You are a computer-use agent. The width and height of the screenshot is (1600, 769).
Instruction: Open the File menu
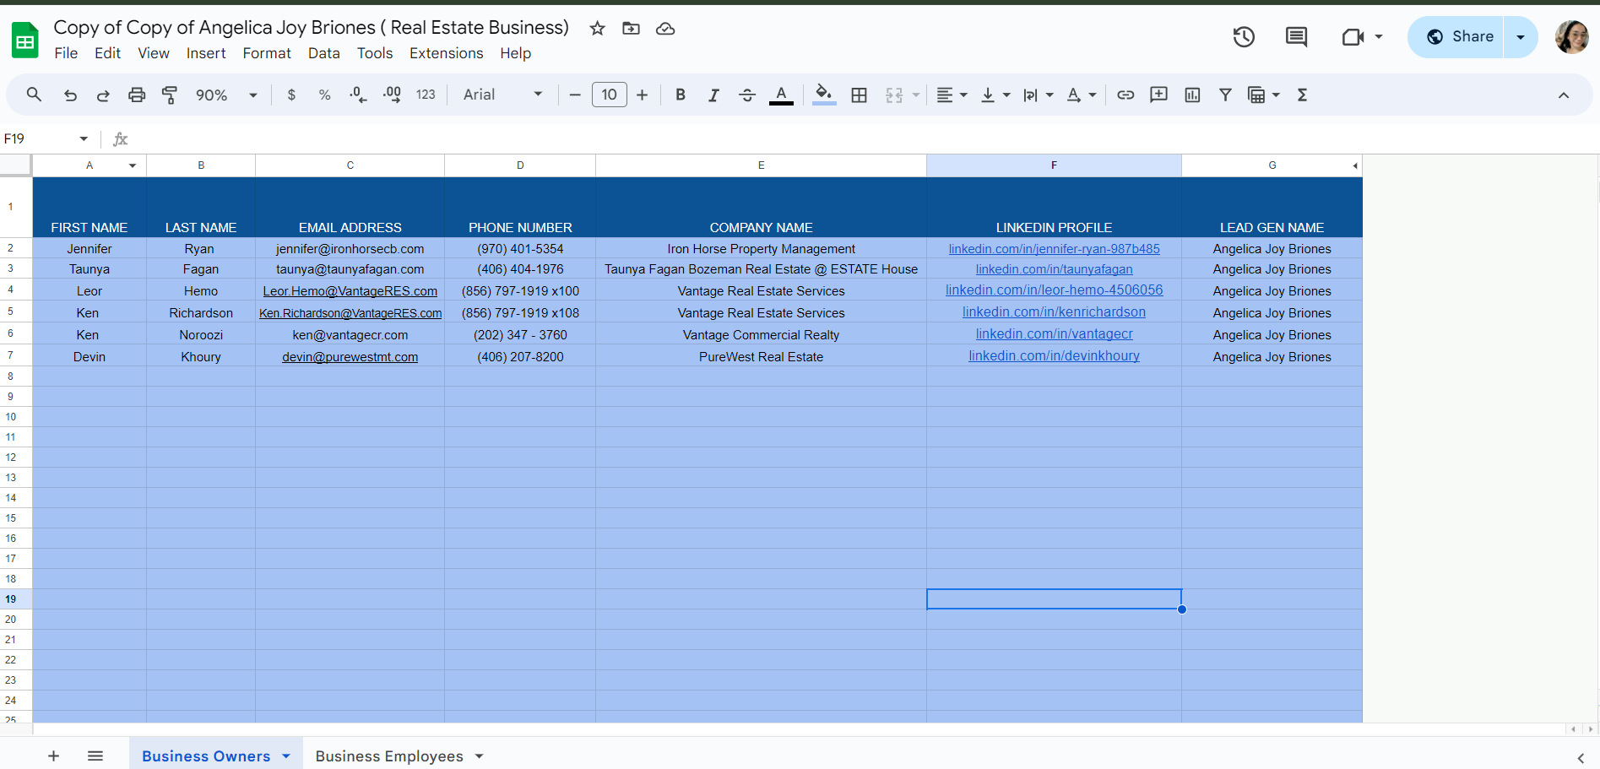pyautogui.click(x=66, y=53)
